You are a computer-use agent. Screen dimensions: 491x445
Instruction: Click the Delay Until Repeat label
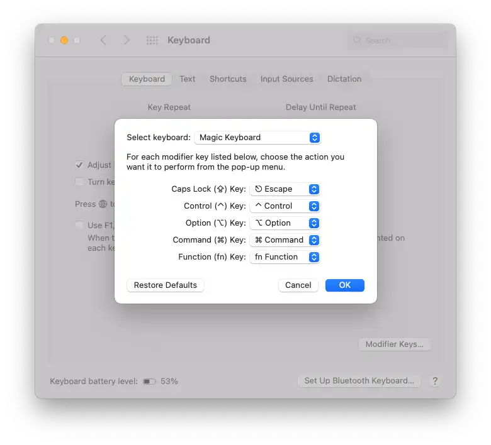point(320,107)
